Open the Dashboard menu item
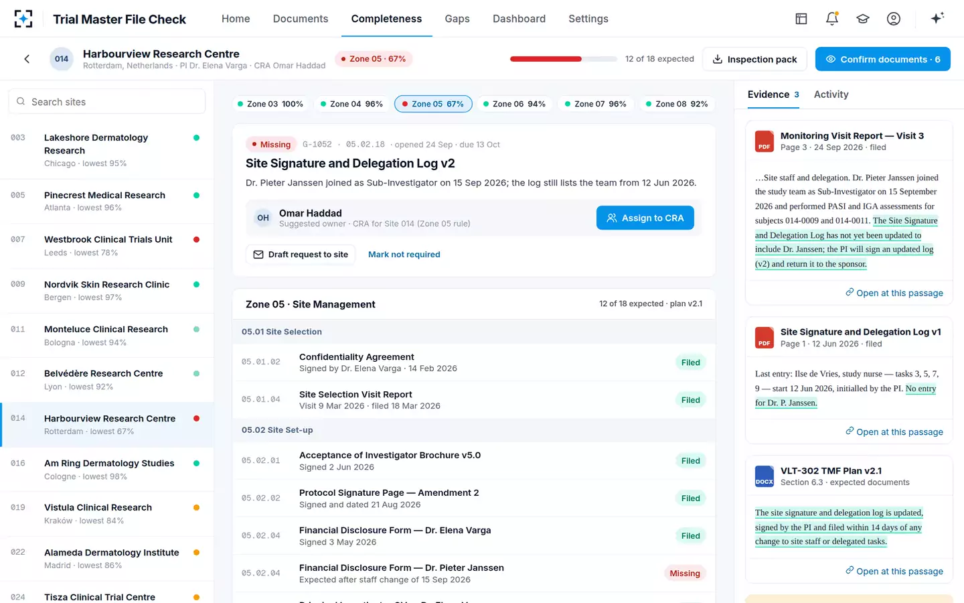Viewport: 964px width, 603px height. click(519, 19)
